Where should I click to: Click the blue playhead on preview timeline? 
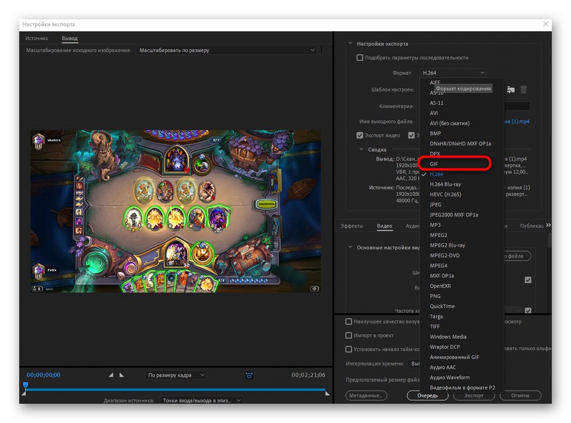tap(25, 385)
